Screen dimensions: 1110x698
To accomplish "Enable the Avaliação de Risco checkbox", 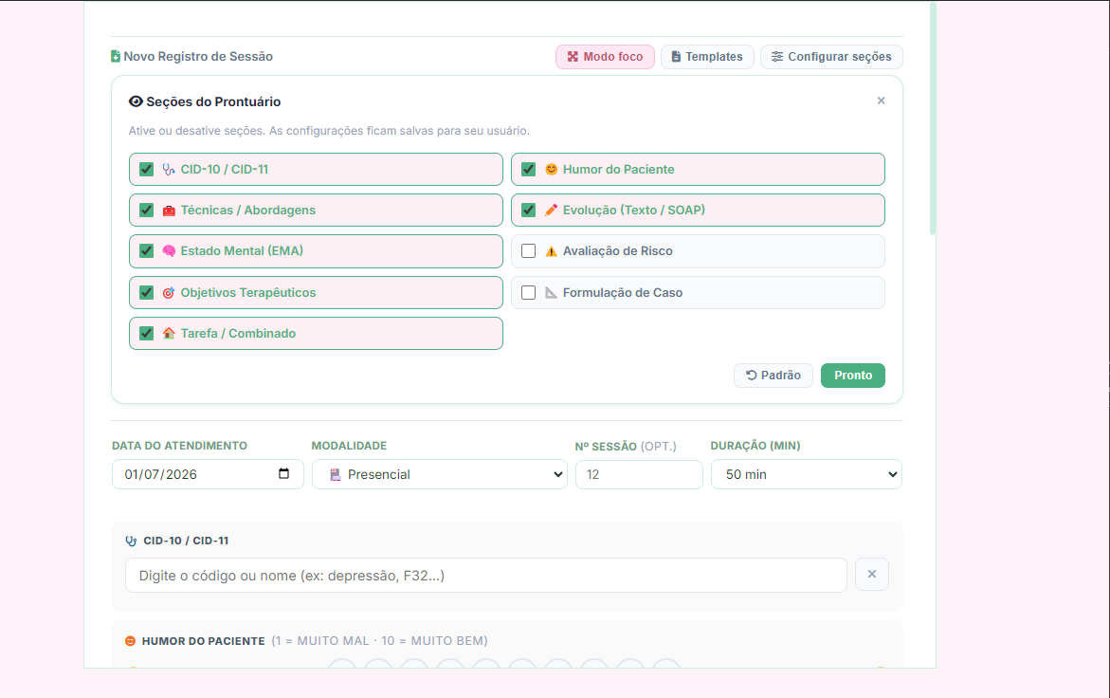I will [528, 250].
